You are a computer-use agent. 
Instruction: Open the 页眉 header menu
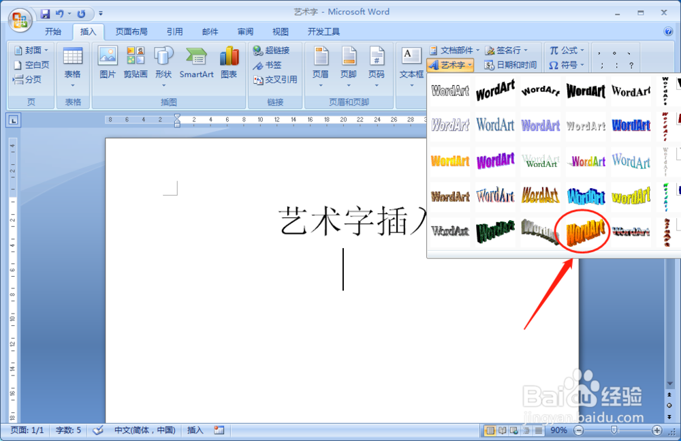coord(321,67)
